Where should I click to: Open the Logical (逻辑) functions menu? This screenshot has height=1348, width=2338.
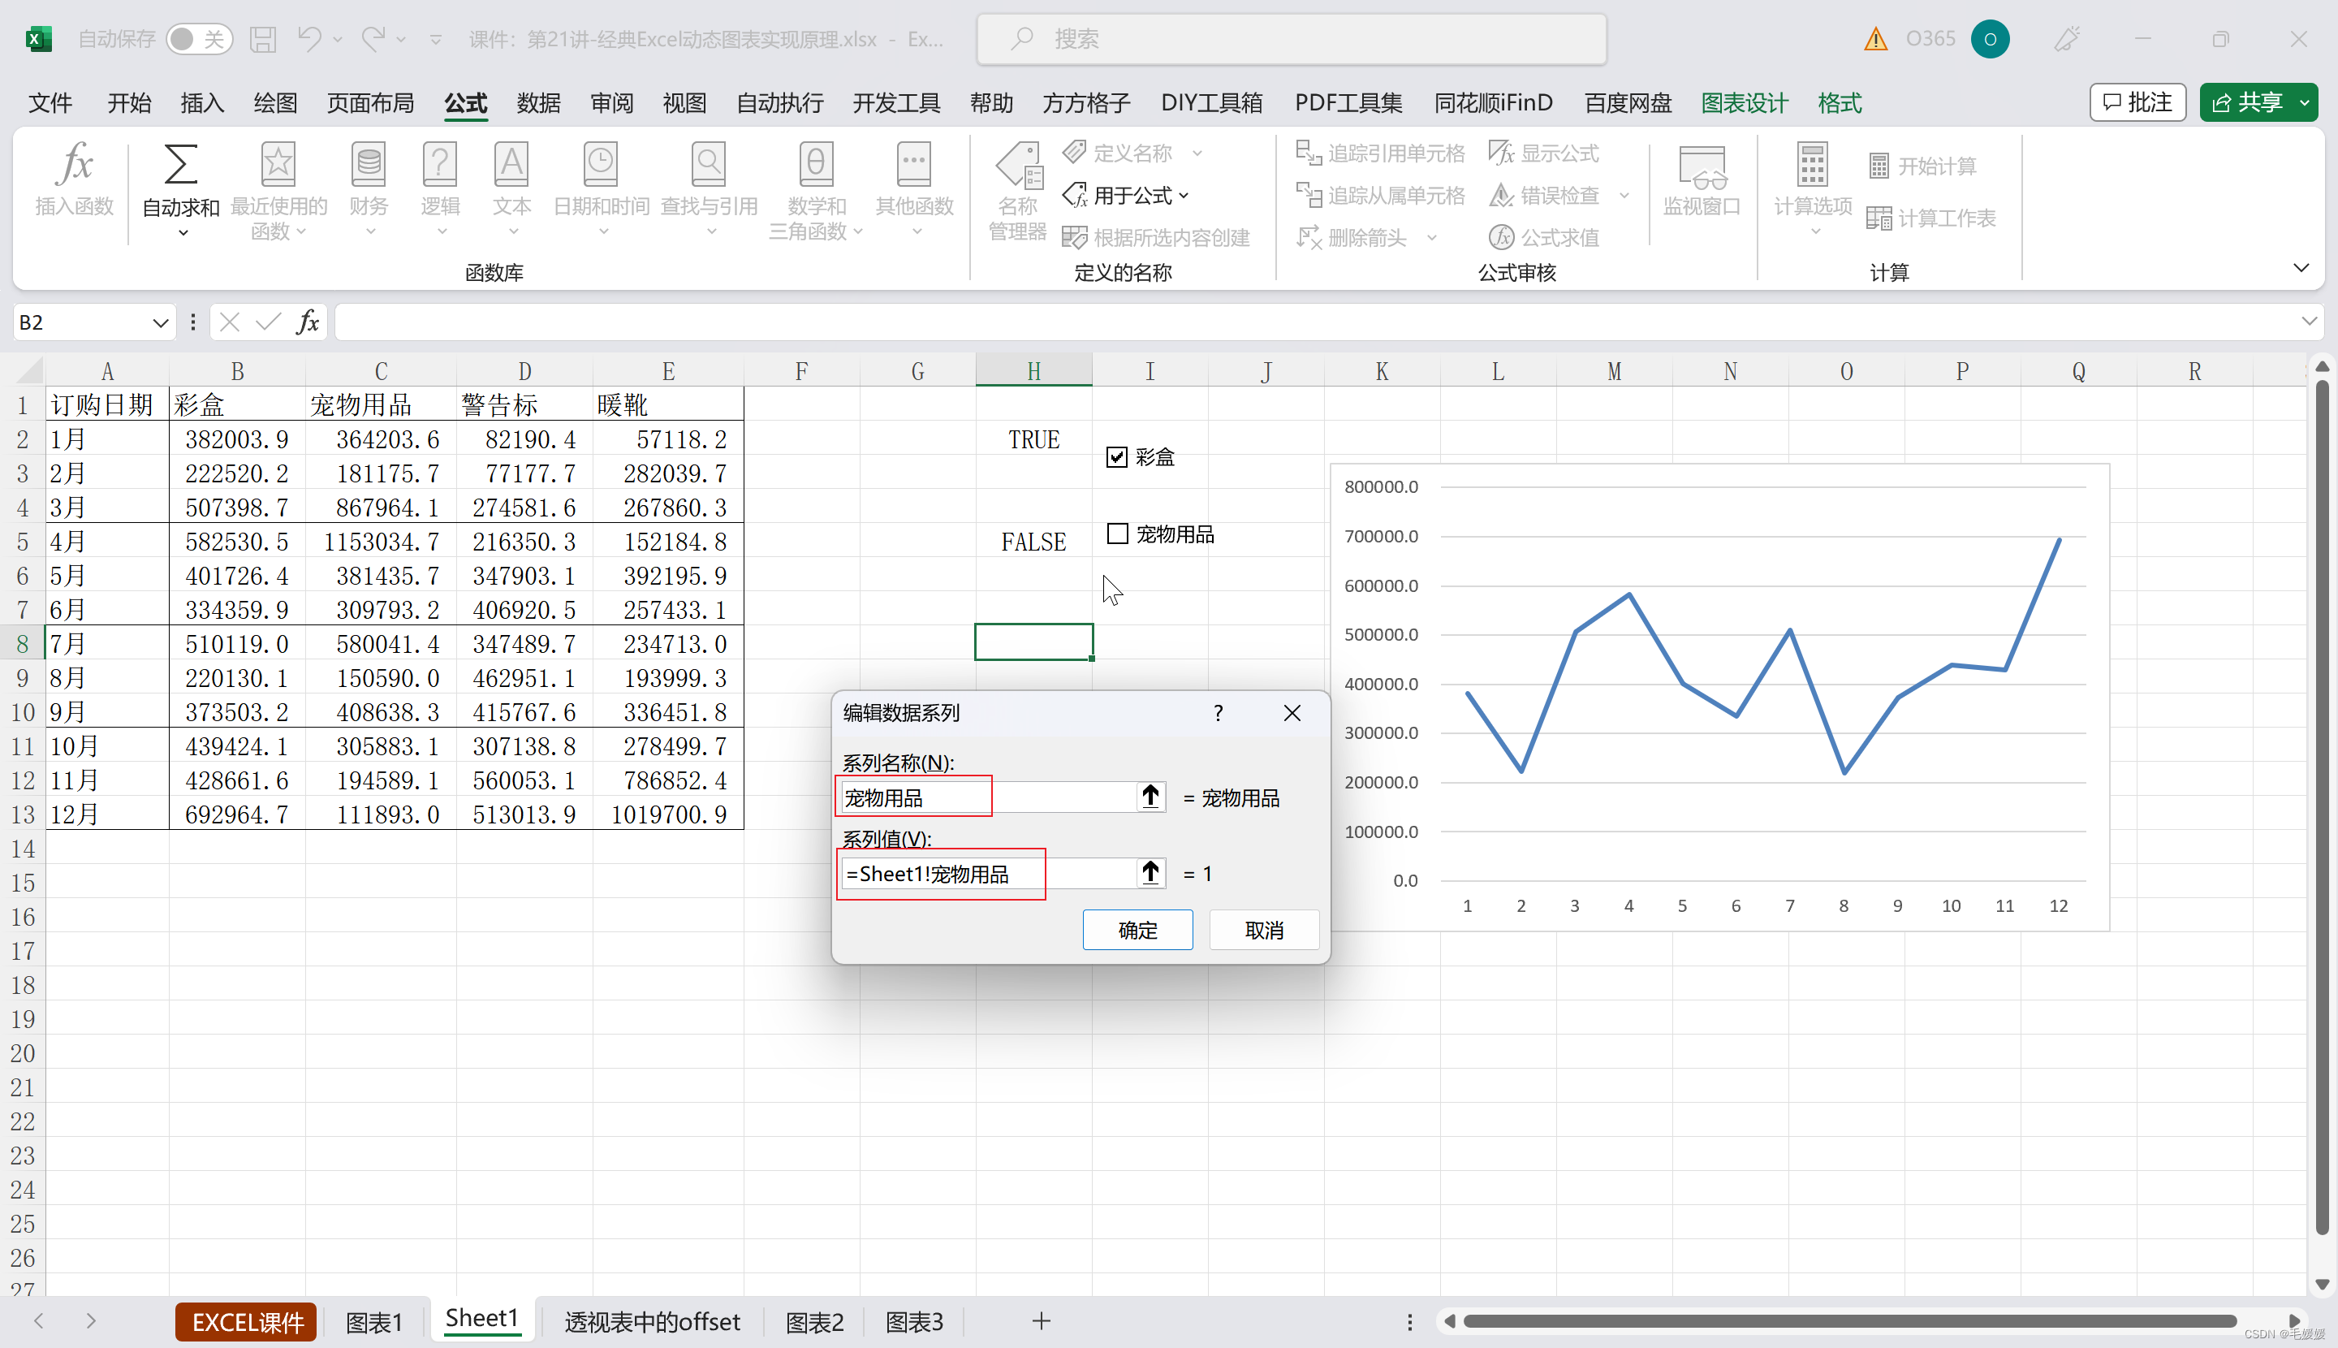pyautogui.click(x=441, y=190)
